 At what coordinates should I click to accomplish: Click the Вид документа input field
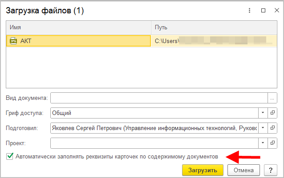(159, 98)
